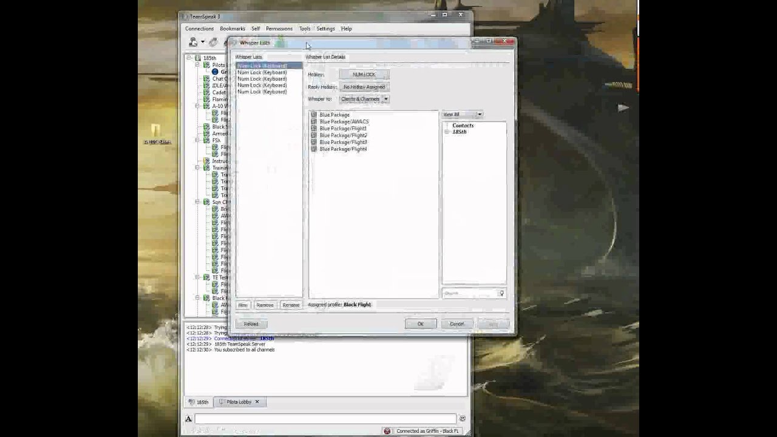Open the connect icon dropdown arrow
777x437 pixels.
(202, 42)
